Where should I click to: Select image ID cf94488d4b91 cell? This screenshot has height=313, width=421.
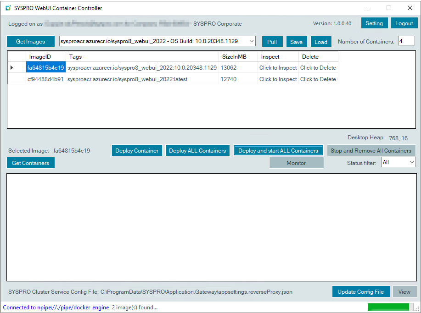point(45,79)
